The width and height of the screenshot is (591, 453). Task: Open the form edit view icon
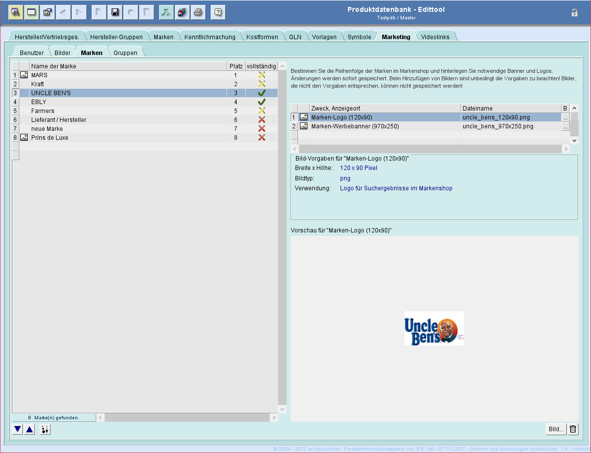click(47, 12)
